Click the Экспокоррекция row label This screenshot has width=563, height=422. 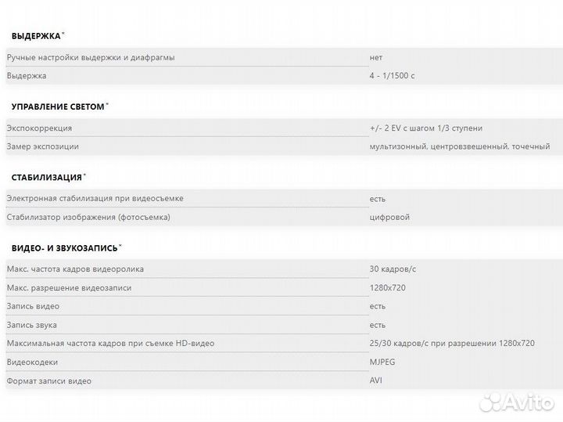39,128
